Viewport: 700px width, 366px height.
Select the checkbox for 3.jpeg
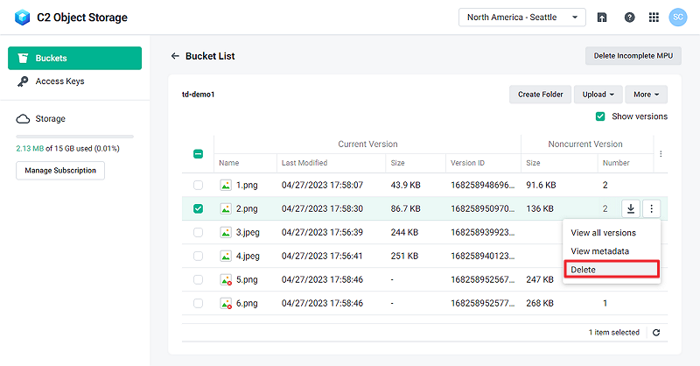pos(199,232)
